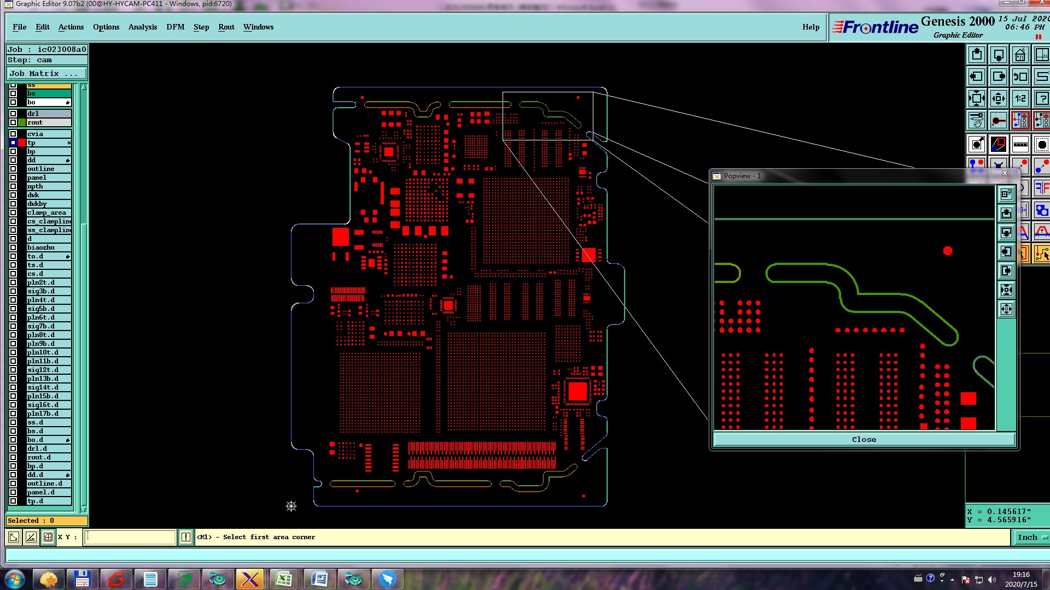
Task: Click the previous view undo-zoom icon
Action: pos(1020,77)
